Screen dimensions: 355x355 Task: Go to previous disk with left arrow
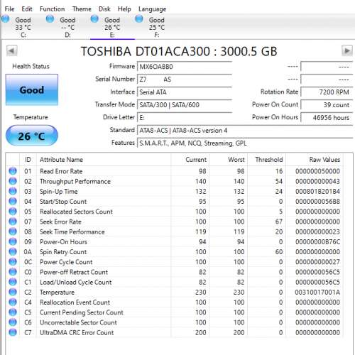click(x=12, y=50)
